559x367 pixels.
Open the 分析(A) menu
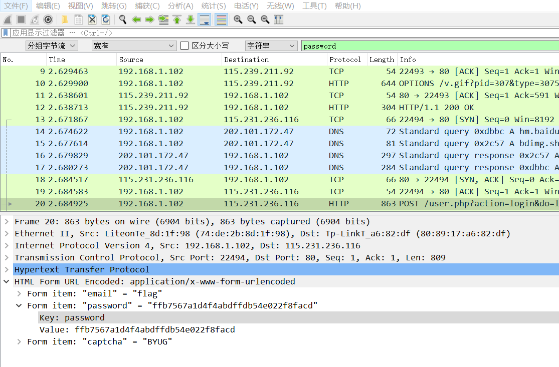[x=180, y=6]
